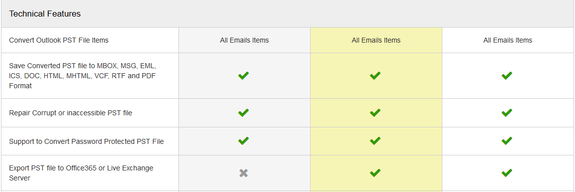Click the gray cross for Office365 export
Viewport: 575px width, 192px height.
[x=243, y=173]
